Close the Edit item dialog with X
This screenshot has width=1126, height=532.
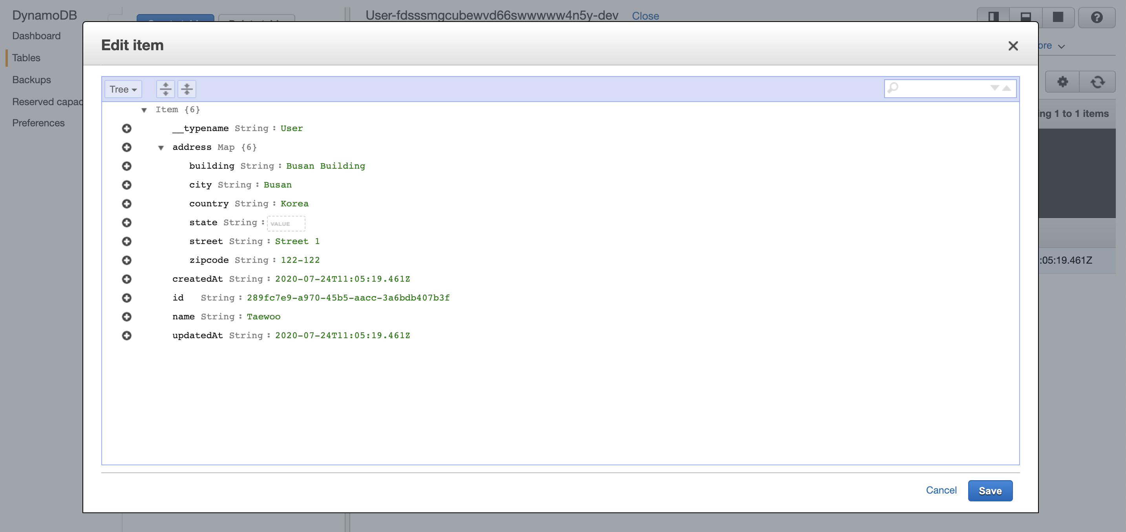[x=1013, y=46]
